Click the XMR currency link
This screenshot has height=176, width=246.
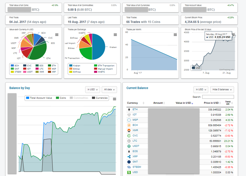(x=135, y=130)
